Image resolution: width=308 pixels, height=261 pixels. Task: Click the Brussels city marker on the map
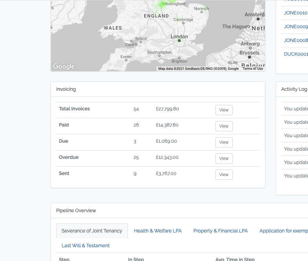249,57
